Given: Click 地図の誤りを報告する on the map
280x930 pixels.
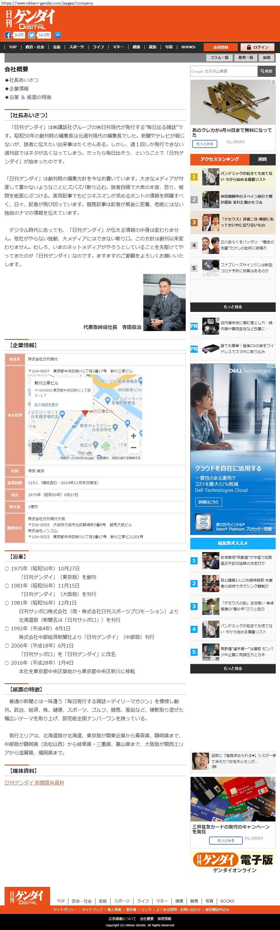Looking at the screenshot, I should click(126, 458).
